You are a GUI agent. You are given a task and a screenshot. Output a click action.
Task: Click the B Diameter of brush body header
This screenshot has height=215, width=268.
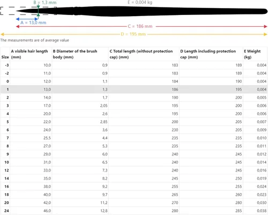[x=75, y=54]
